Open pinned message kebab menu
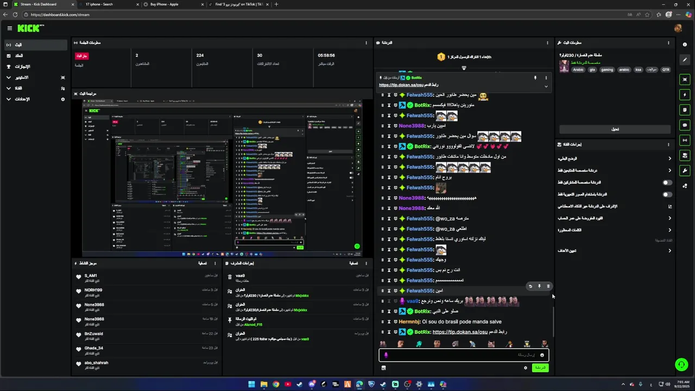Viewport: 695px width, 391px height. pyautogui.click(x=546, y=78)
